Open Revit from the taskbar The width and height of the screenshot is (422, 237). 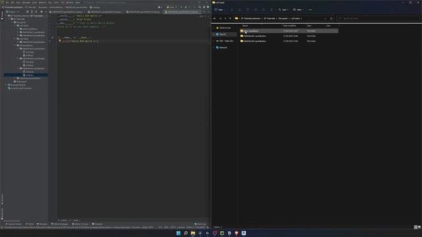click(x=243, y=233)
